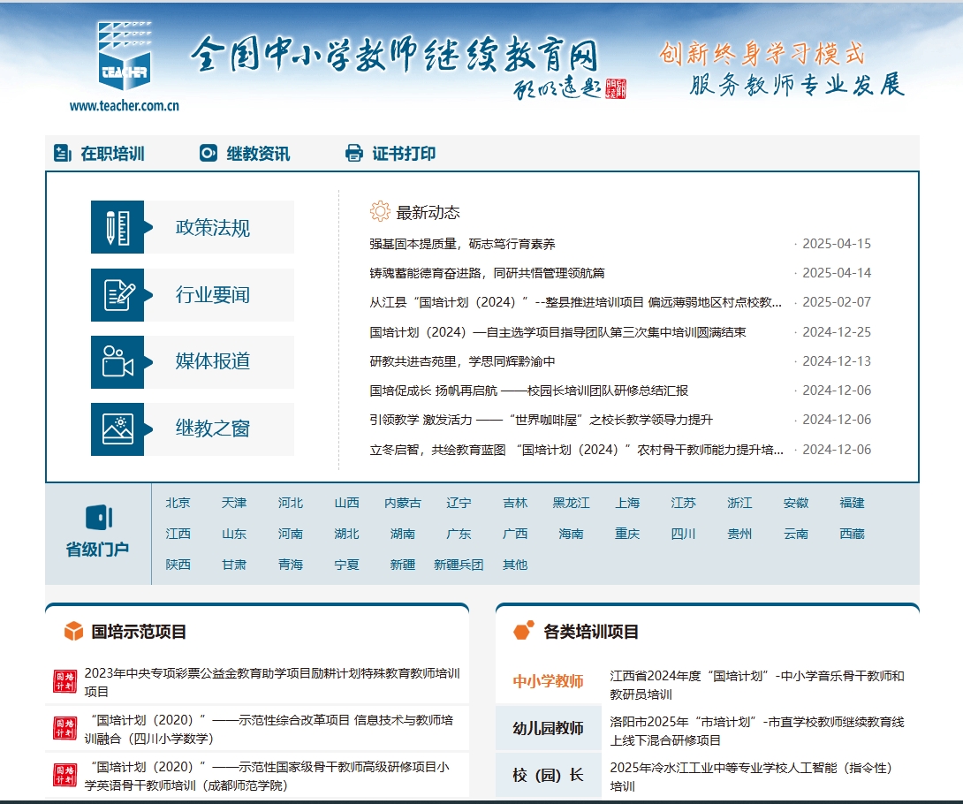Open 洛阳市2025年“市培计划” training project
This screenshot has height=804, width=963.
(x=756, y=731)
